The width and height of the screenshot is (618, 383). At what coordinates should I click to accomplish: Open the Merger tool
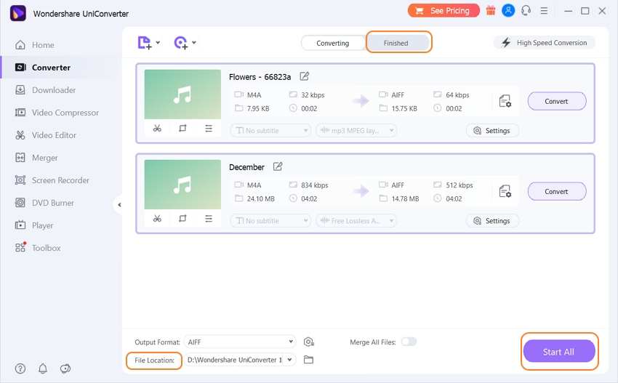pos(36,158)
